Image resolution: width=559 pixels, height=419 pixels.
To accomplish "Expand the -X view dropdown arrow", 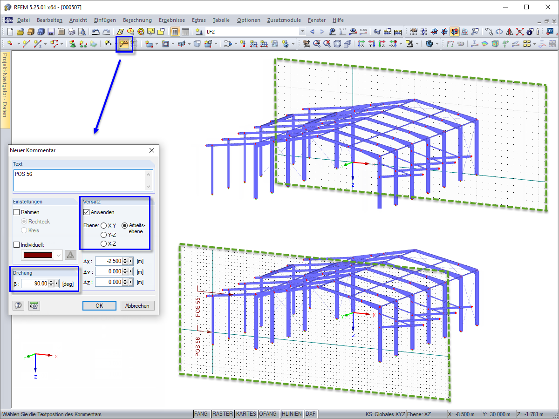I will tap(401, 44).
